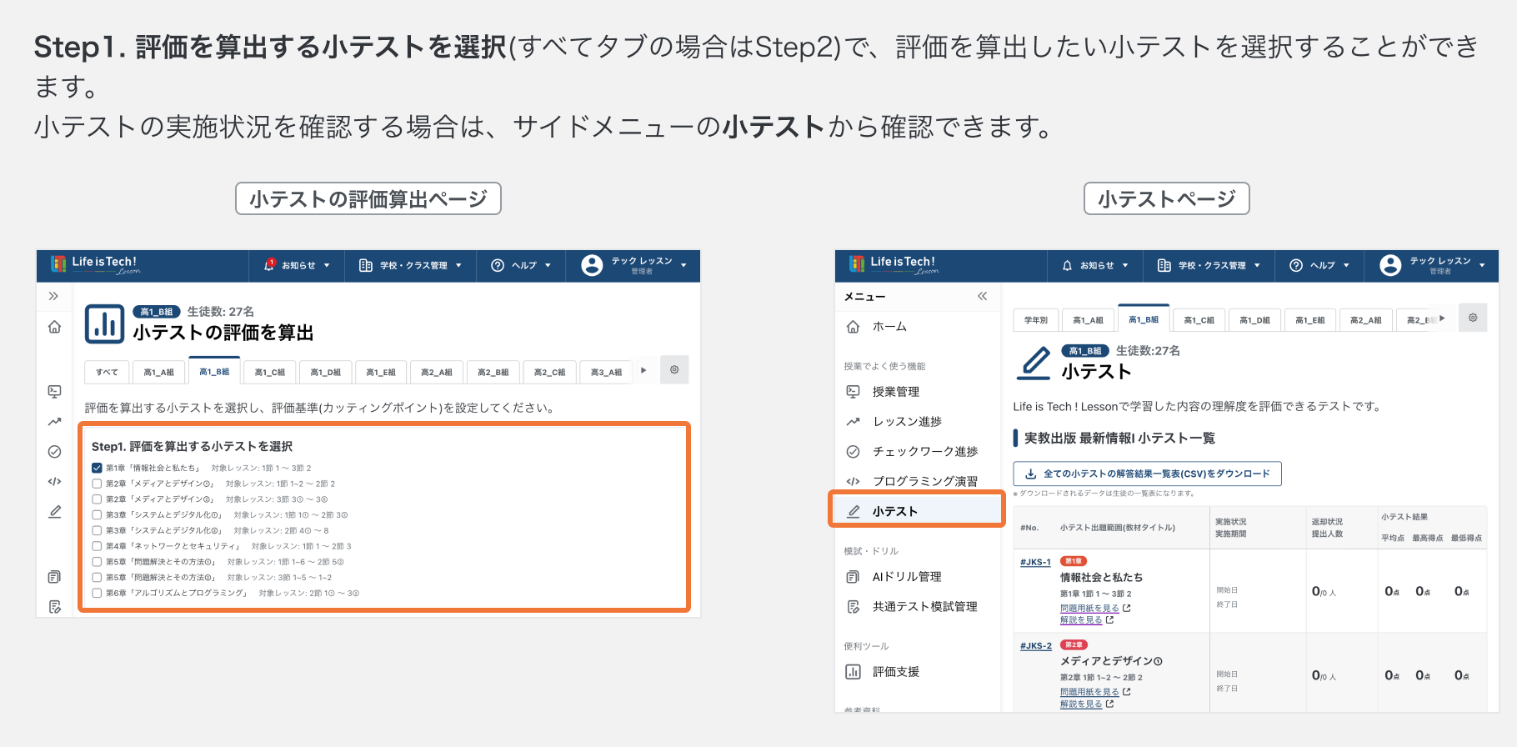Click the Life is Tech logo on the 小テスト page
1517x747 pixels.
click(894, 264)
